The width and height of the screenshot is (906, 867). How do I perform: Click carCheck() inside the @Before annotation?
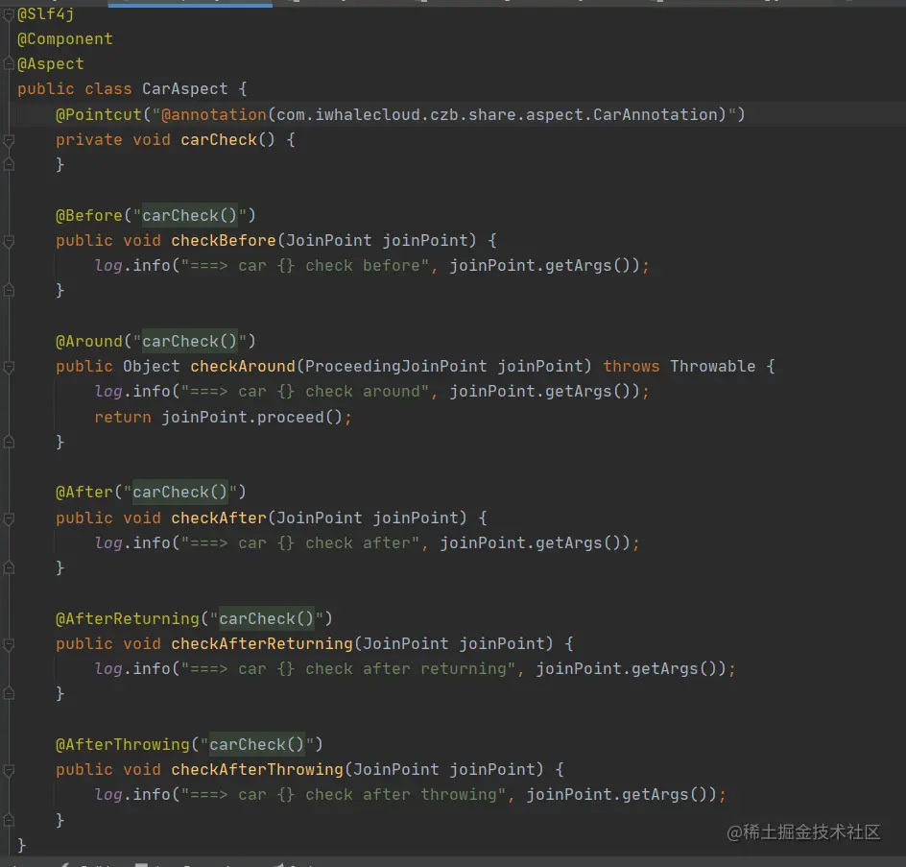coord(189,216)
